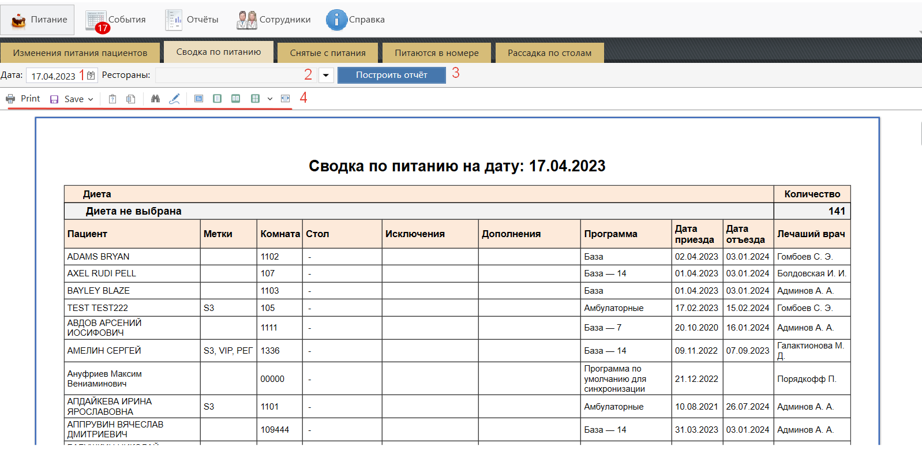Switch to the Снятые с питания tab
The height and width of the screenshot is (450, 922).
[x=327, y=53]
